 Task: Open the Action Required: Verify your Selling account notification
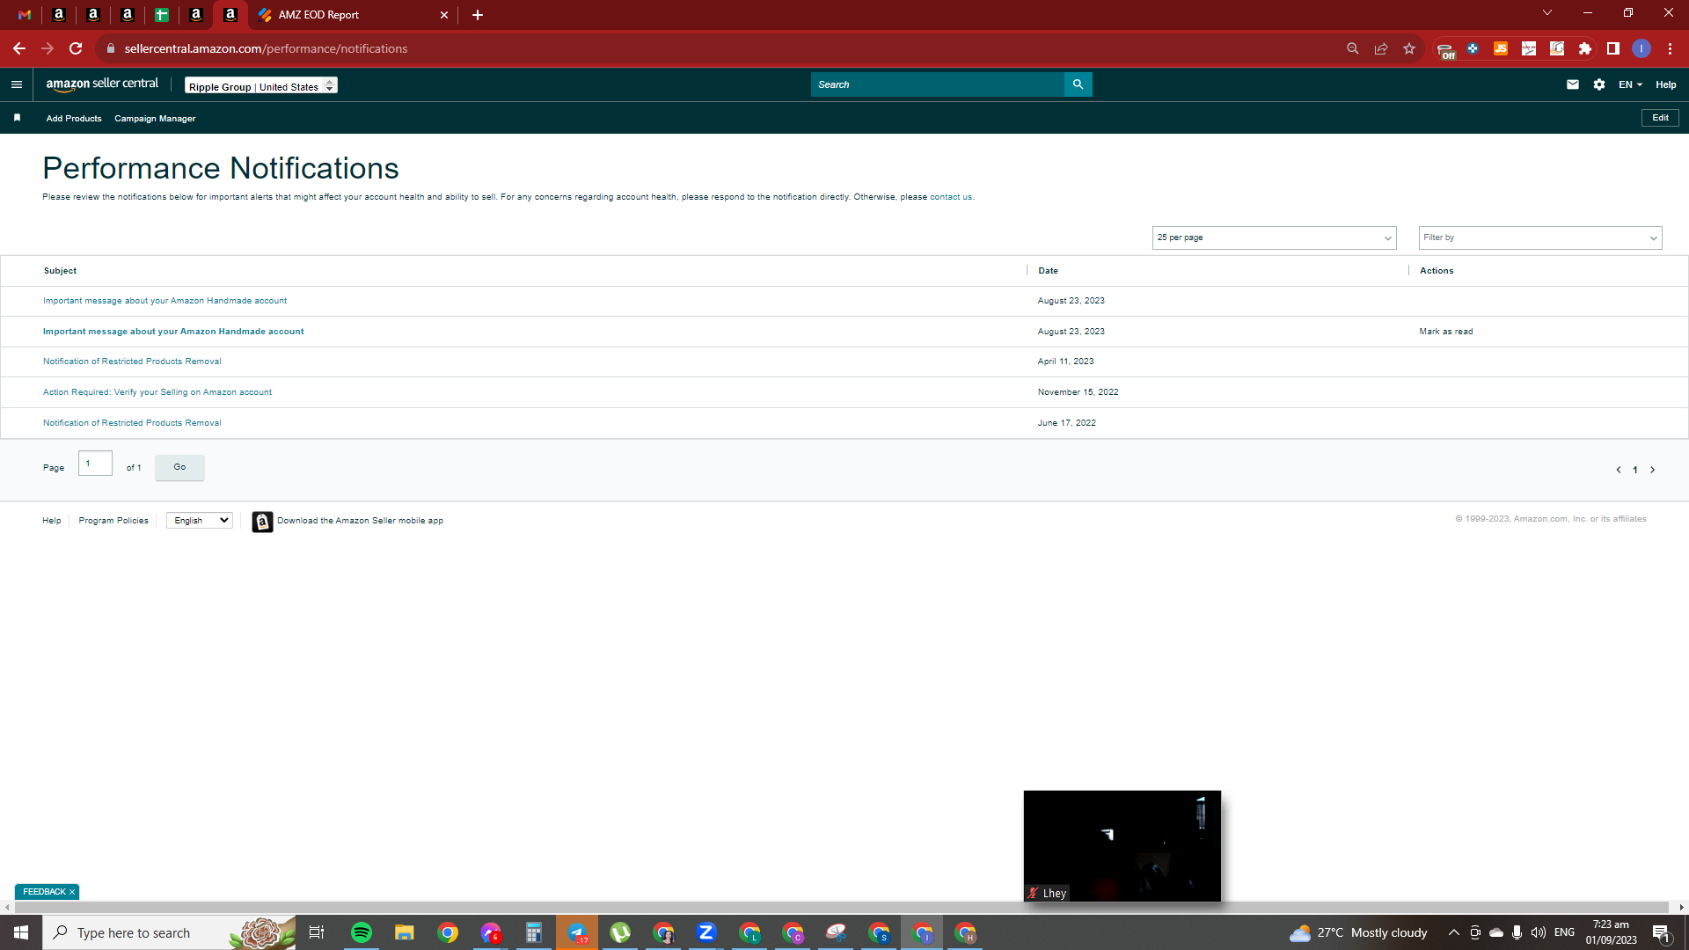pyautogui.click(x=157, y=392)
